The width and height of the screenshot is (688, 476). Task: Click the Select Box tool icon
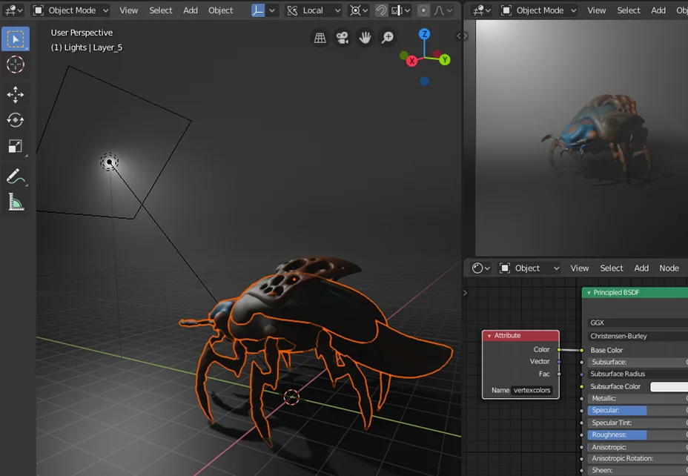16,38
